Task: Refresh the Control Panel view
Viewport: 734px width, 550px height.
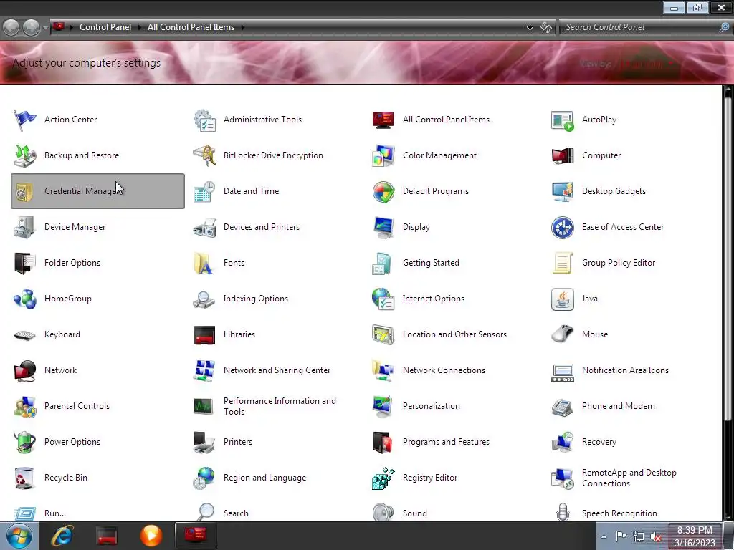Action: pos(546,28)
